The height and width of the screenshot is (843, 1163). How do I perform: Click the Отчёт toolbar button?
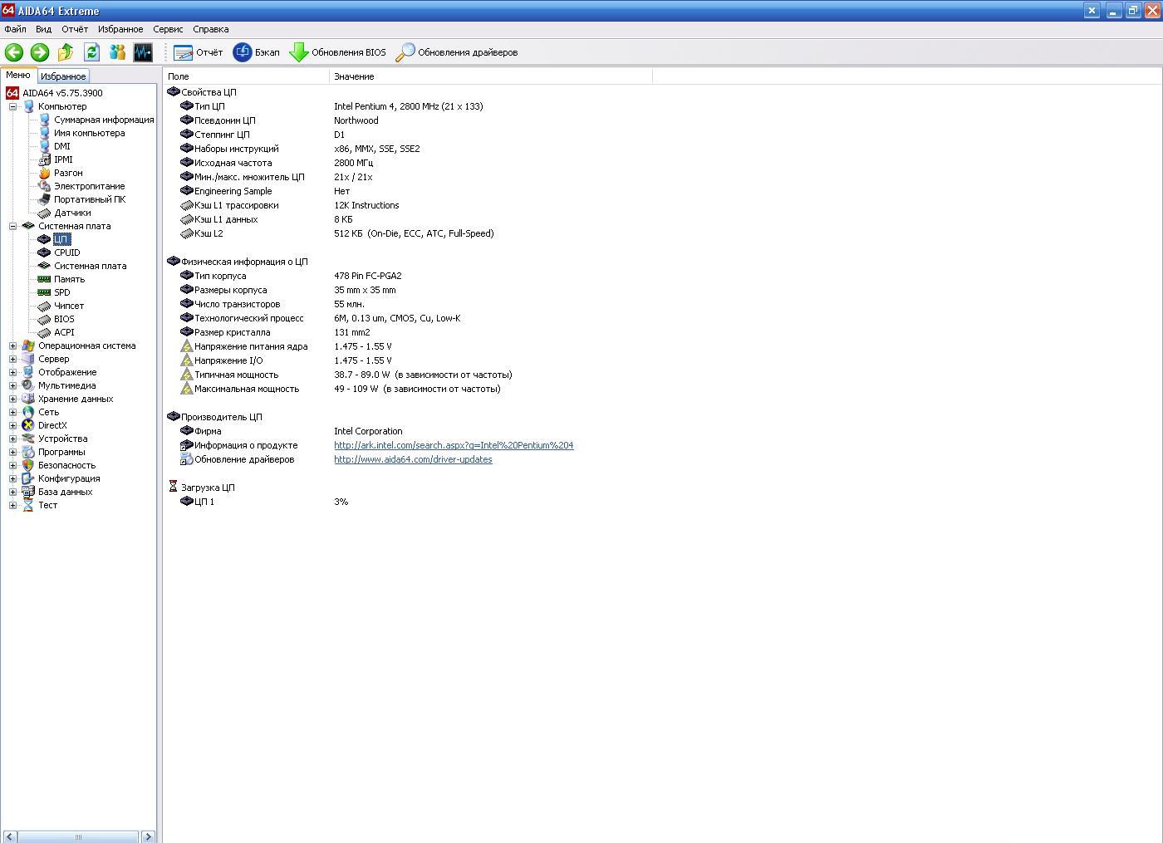199,52
